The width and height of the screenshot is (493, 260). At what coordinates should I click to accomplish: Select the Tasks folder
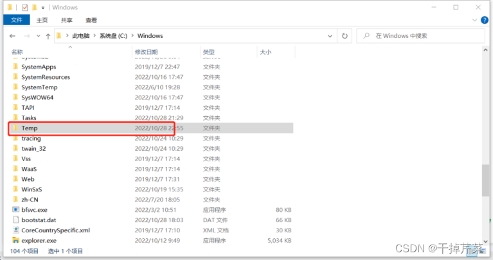pyautogui.click(x=29, y=117)
